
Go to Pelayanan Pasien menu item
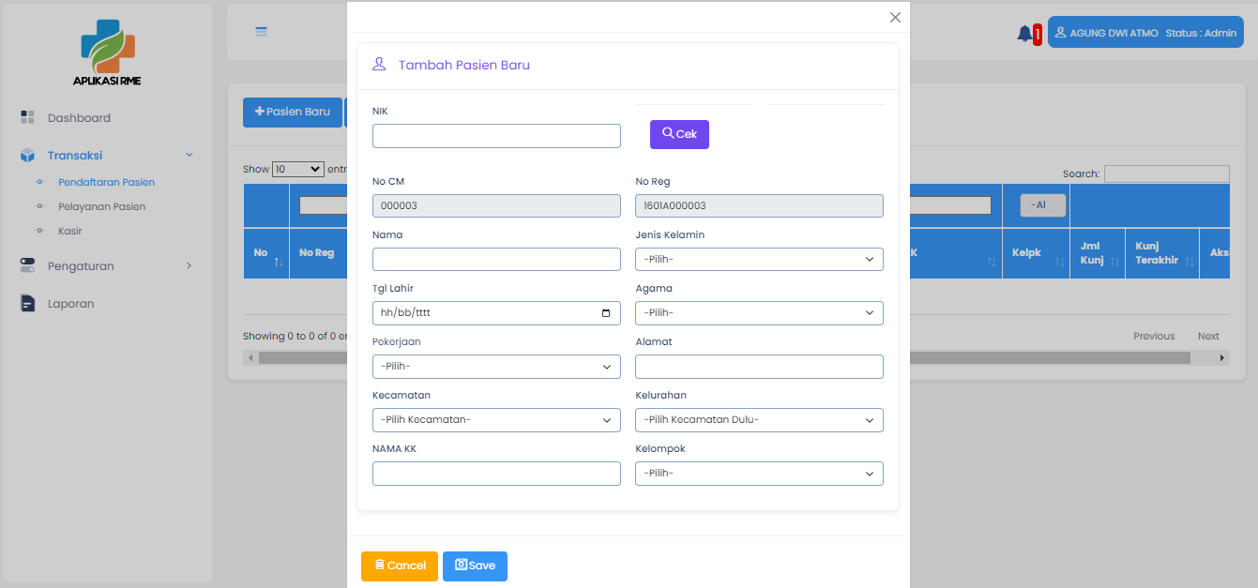tap(101, 206)
